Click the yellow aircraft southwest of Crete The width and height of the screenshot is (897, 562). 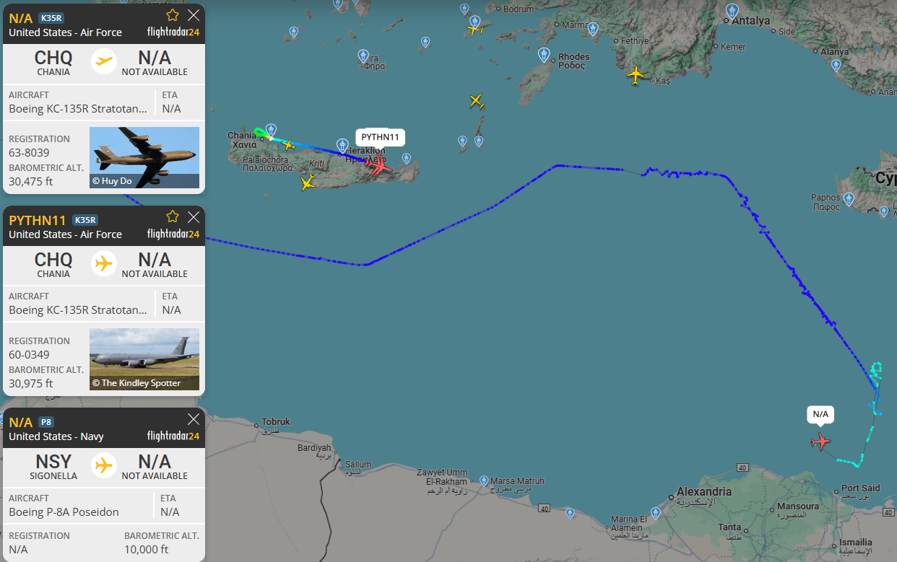click(308, 183)
